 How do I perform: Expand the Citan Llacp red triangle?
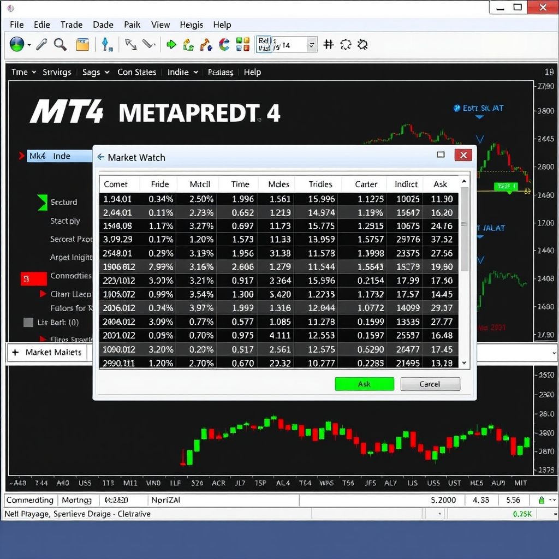(43, 294)
